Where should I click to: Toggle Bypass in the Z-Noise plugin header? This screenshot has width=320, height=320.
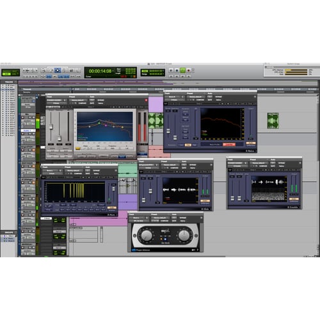[100, 100]
